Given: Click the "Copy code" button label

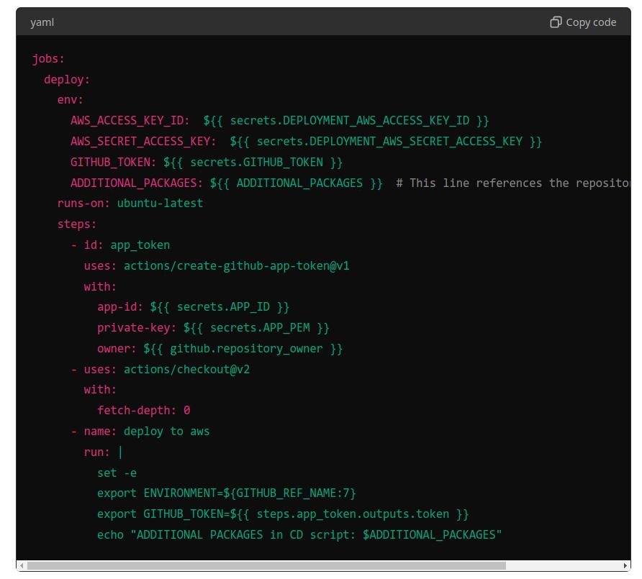Looking at the screenshot, I should pyautogui.click(x=591, y=22).
